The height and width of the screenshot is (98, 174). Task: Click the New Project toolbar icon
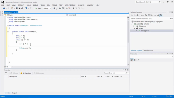tap(12, 8)
